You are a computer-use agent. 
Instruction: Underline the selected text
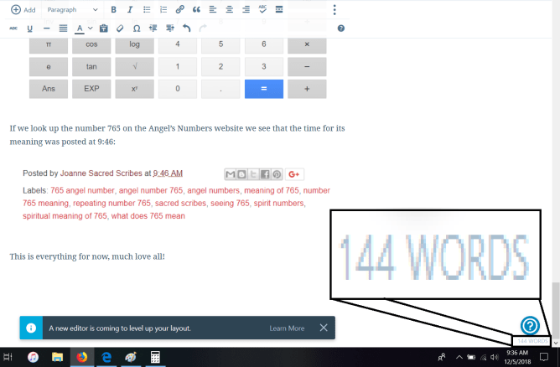pyautogui.click(x=29, y=28)
